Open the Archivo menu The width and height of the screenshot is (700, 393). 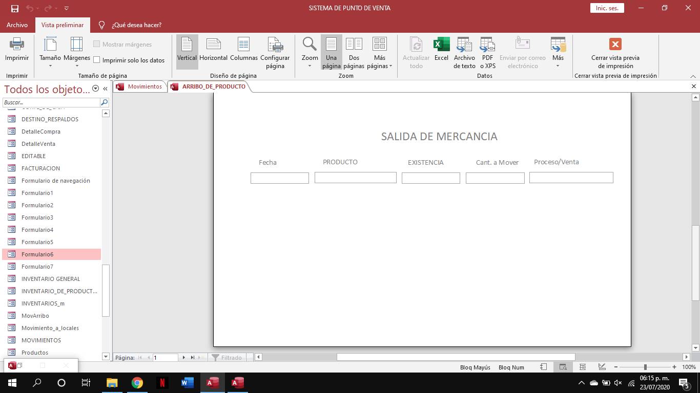pos(17,25)
